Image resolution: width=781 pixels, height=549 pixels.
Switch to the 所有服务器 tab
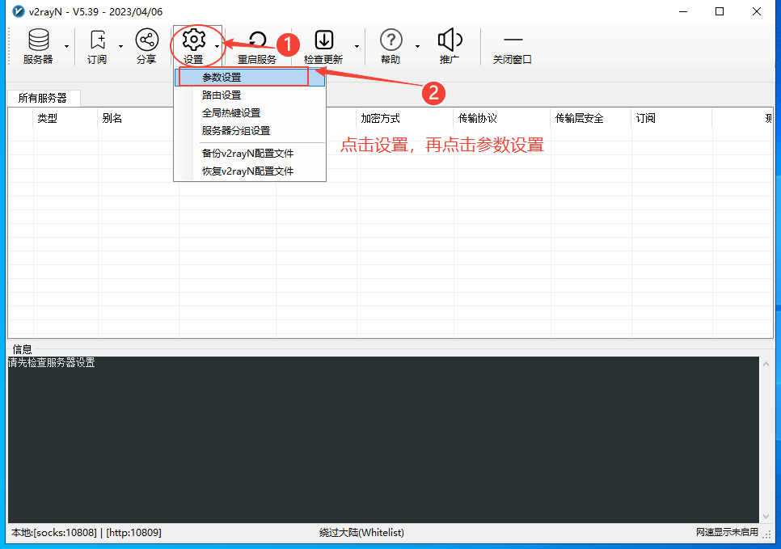tap(43, 99)
